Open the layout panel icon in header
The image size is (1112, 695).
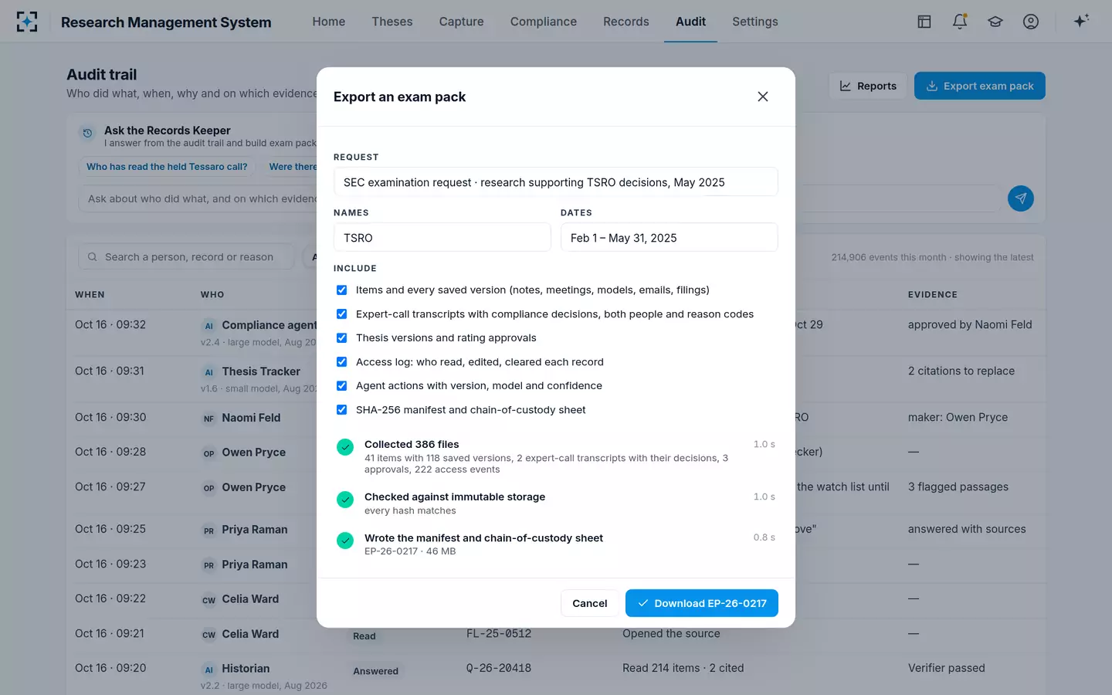pos(924,22)
